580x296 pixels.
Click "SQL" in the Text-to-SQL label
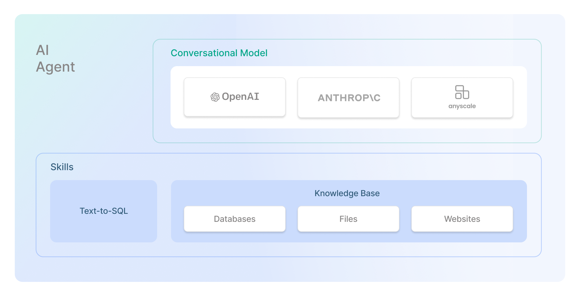click(120, 211)
